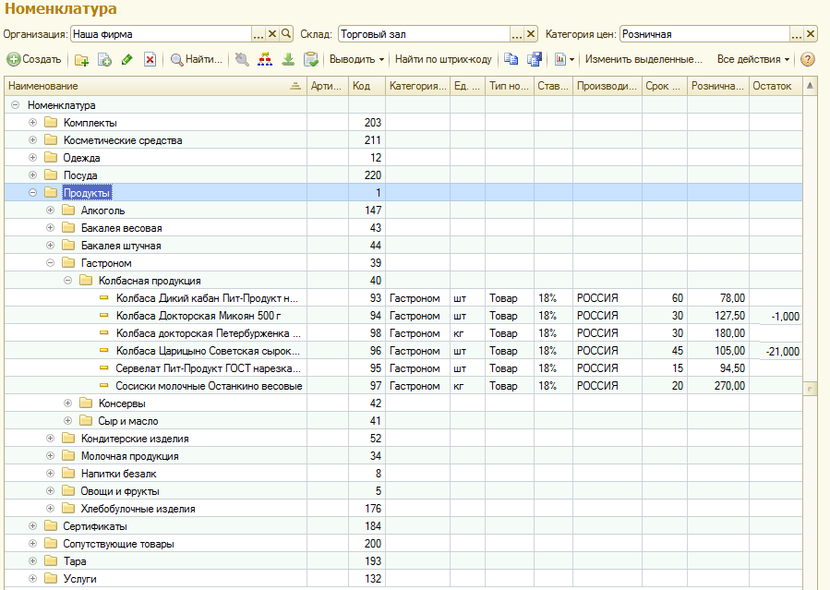Screen dimensions: 830x590
Task: Clear the Организация field
Action: point(272,34)
